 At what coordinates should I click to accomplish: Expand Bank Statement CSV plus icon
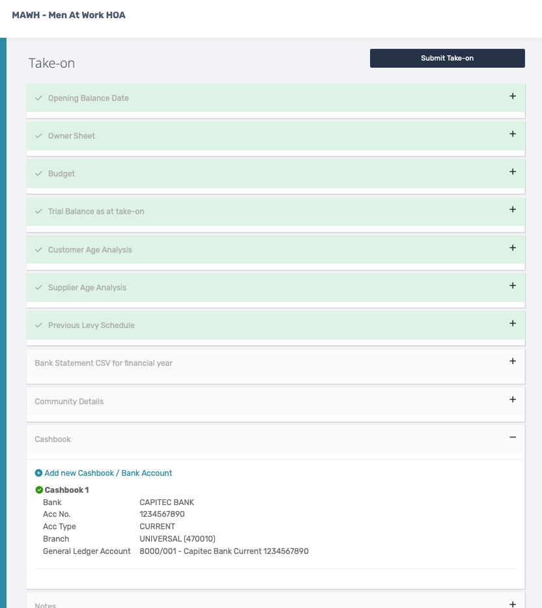click(x=513, y=361)
